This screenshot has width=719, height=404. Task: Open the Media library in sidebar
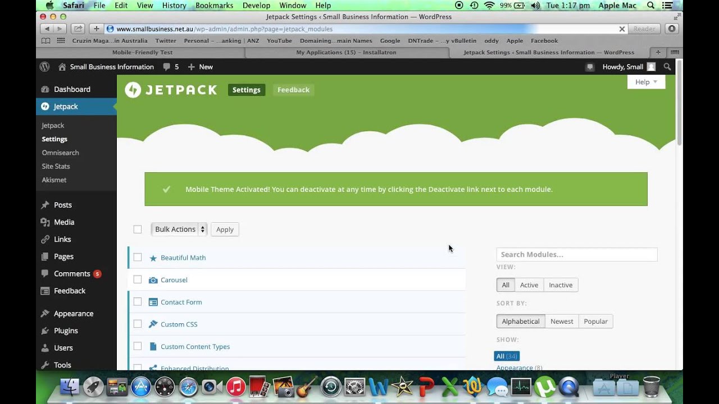tap(64, 222)
